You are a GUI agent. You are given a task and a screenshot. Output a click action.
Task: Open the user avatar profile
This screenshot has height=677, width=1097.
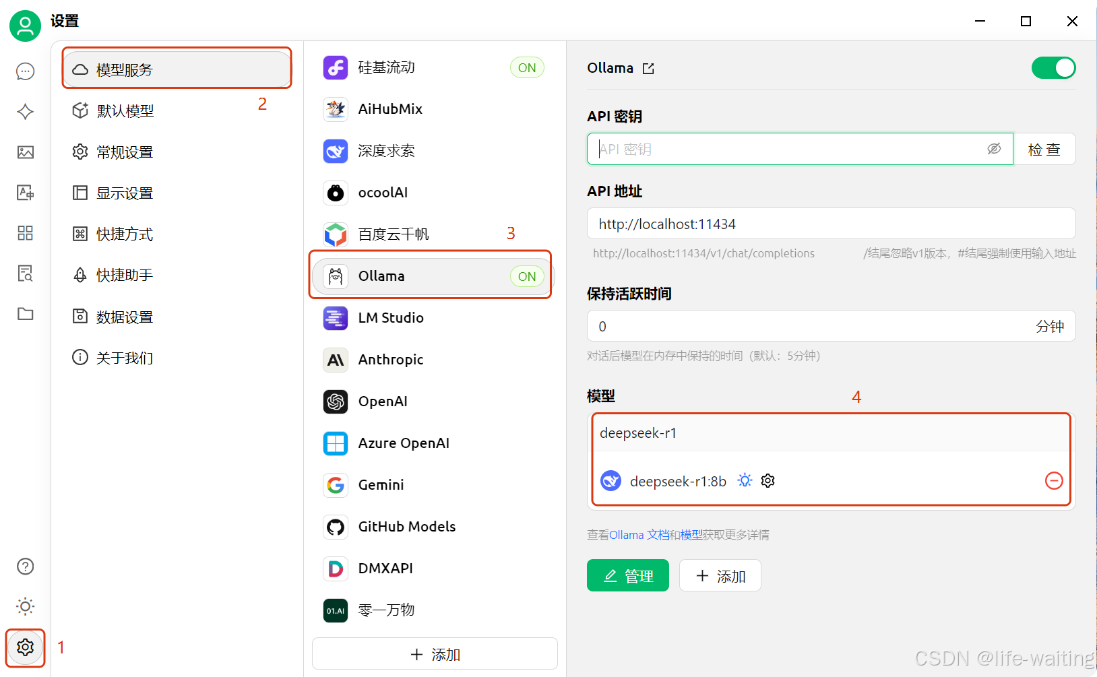pyautogui.click(x=25, y=26)
